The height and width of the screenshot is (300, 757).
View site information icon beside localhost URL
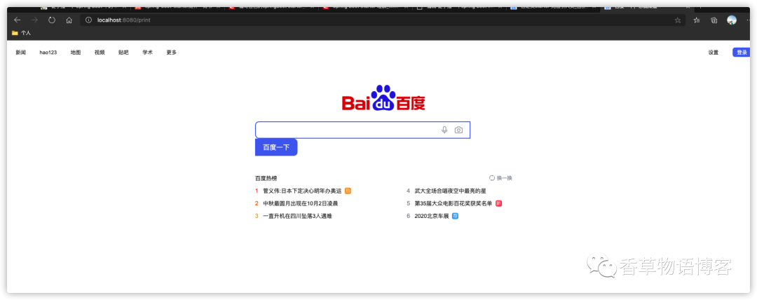pos(89,20)
